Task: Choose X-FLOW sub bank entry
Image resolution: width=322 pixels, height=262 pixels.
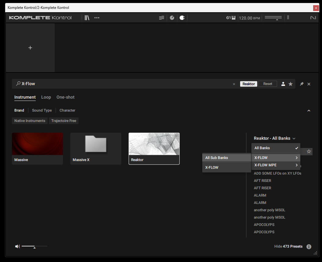Action: pyautogui.click(x=226, y=168)
